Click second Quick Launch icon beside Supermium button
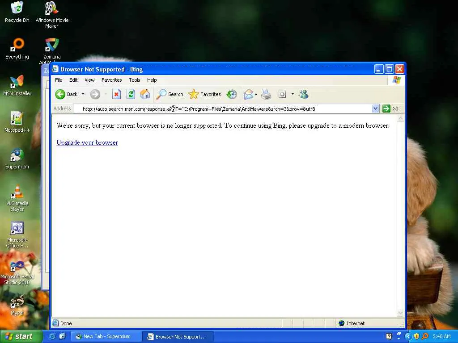Viewport: 458px width, 343px height. point(63,336)
